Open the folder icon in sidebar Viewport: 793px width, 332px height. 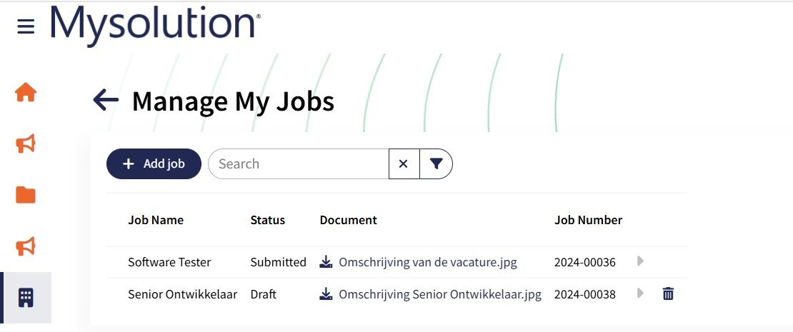(x=26, y=195)
